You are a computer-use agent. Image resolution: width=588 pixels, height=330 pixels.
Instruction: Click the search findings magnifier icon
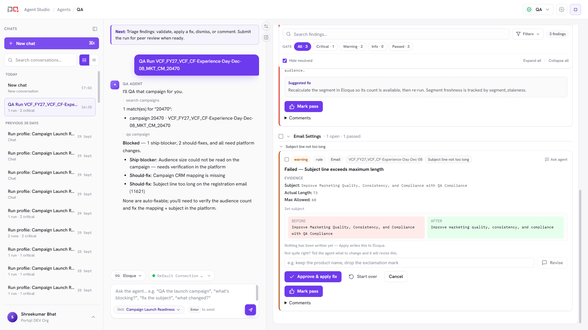tap(288, 34)
